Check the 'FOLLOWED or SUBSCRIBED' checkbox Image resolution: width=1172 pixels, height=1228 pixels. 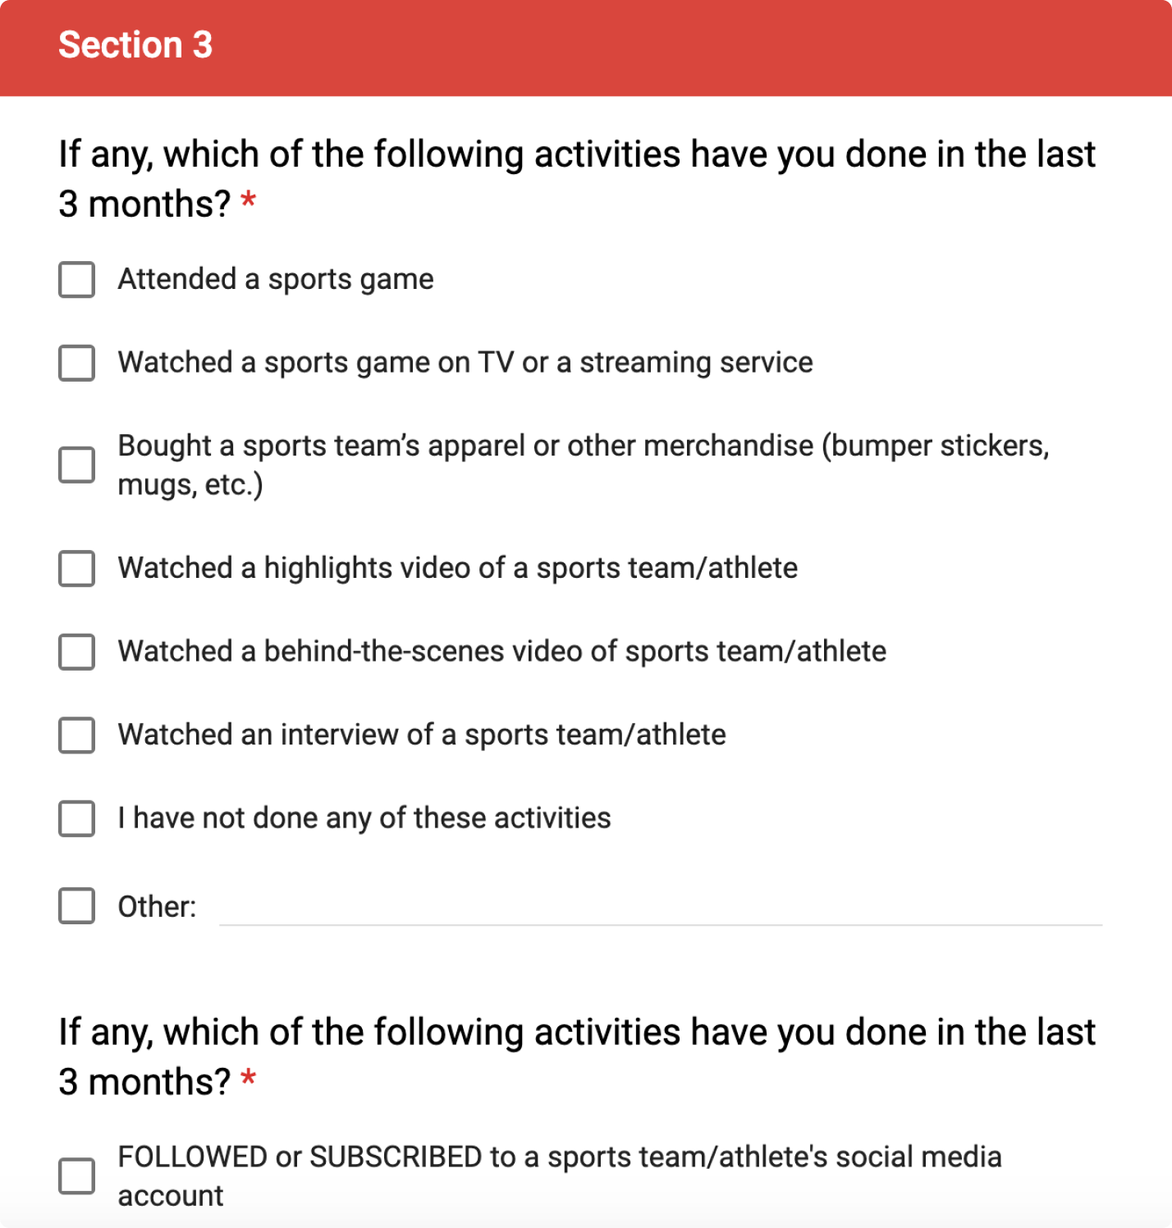click(x=76, y=1176)
